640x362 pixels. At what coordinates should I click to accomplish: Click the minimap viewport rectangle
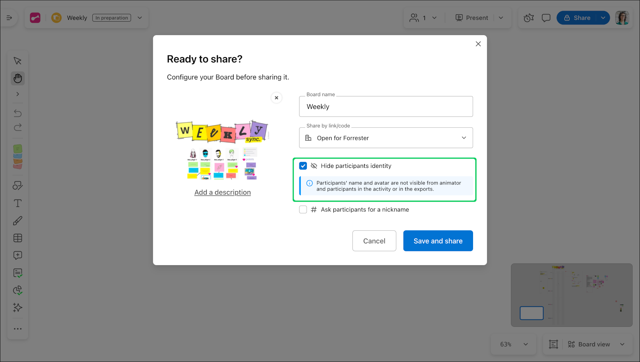click(532, 313)
